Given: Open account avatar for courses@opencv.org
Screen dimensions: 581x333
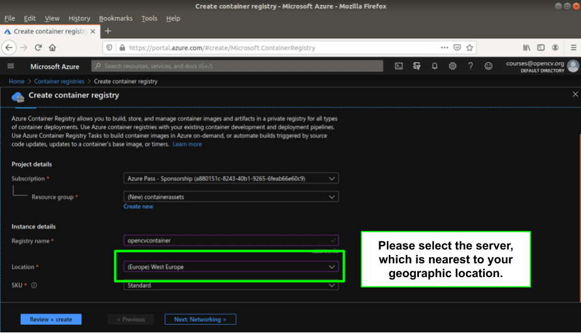Looking at the screenshot, I should coord(573,67).
